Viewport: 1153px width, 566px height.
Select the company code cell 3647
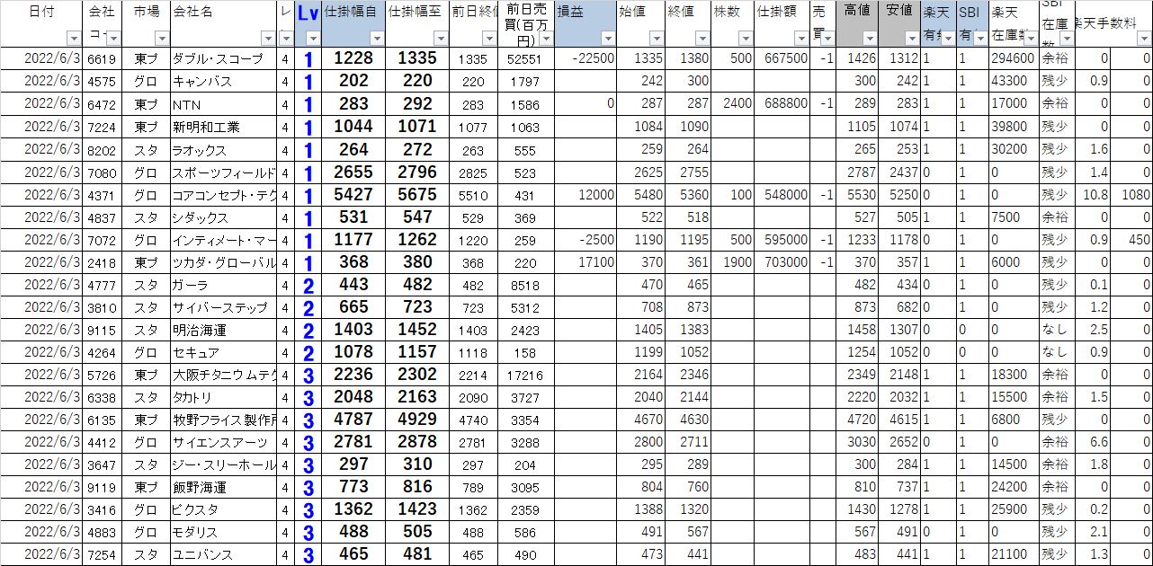(102, 464)
